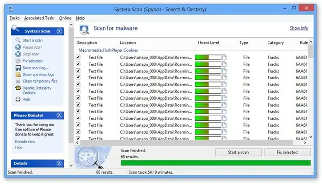This screenshot has height=184, width=322.
Task: Click the Save scan log floppy icon
Action: (18, 68)
